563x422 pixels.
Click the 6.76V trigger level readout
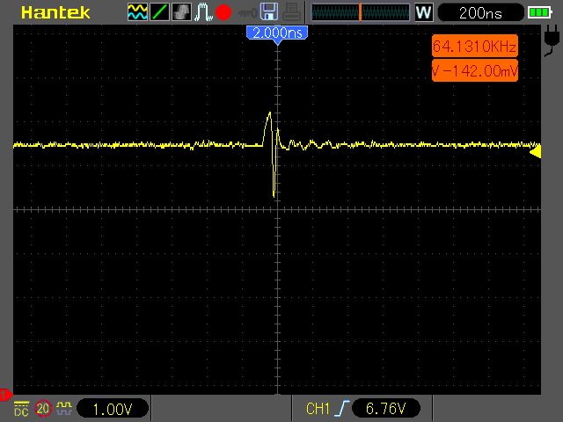pyautogui.click(x=385, y=408)
